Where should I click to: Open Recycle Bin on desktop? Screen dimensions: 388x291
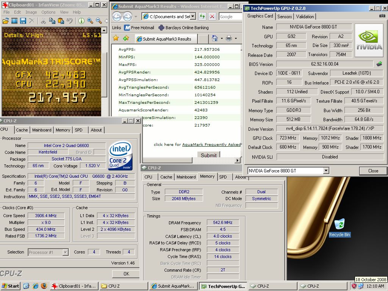(x=339, y=228)
